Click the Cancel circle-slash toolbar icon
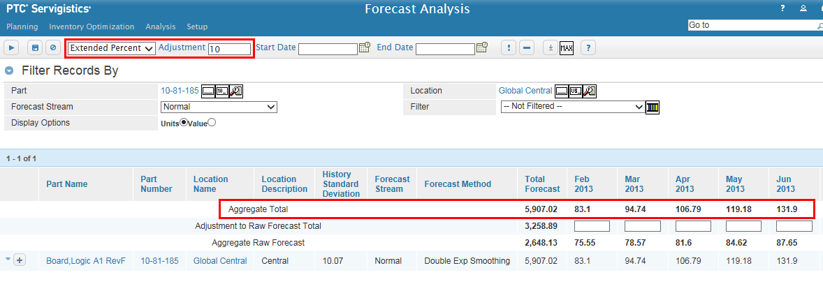The image size is (823, 291). coord(52,47)
